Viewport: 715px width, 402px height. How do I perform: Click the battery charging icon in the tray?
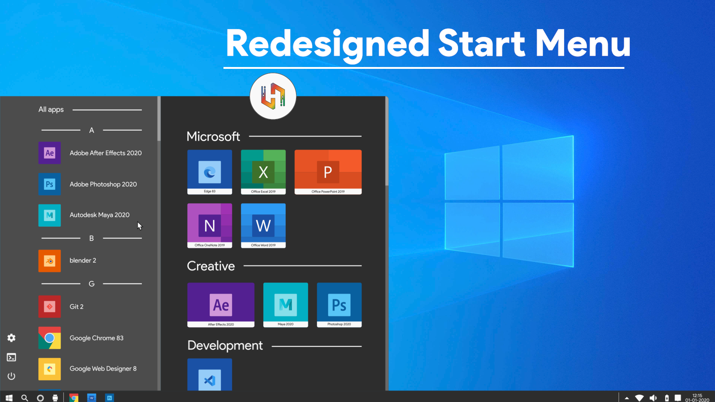coord(667,398)
